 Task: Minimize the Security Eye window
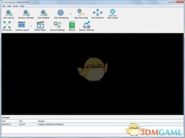[170, 2]
